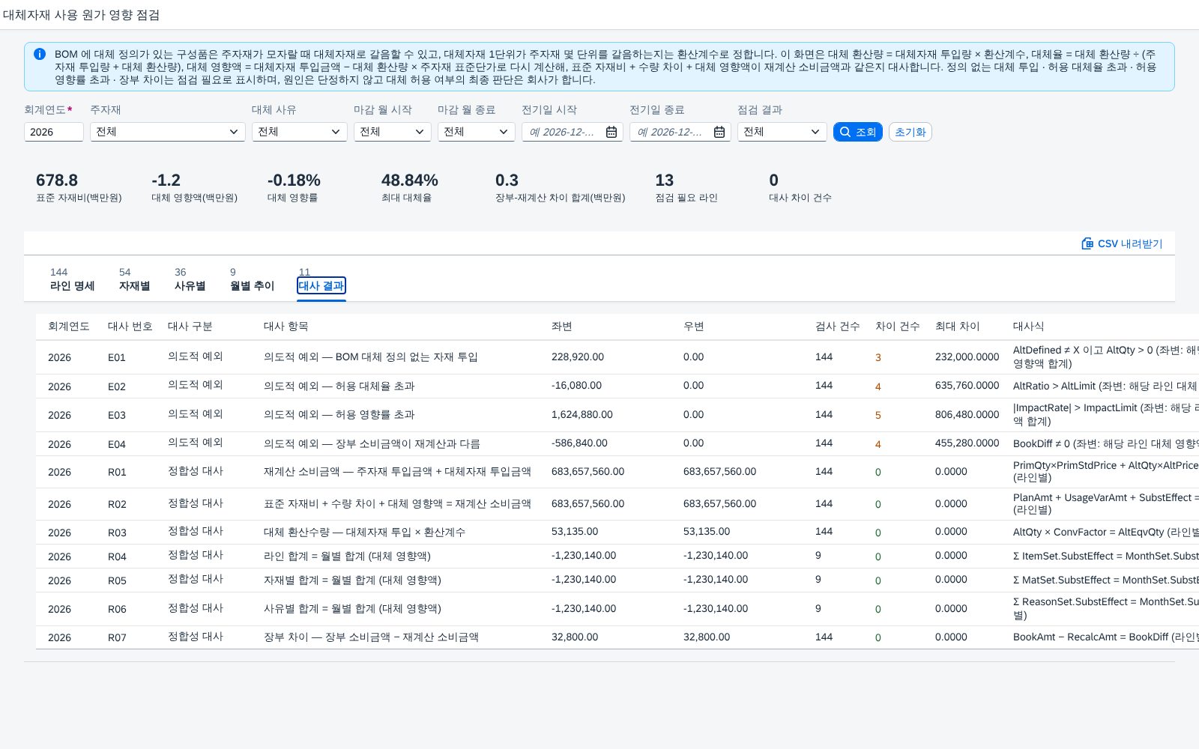Click the 초기화 reset button

910,132
